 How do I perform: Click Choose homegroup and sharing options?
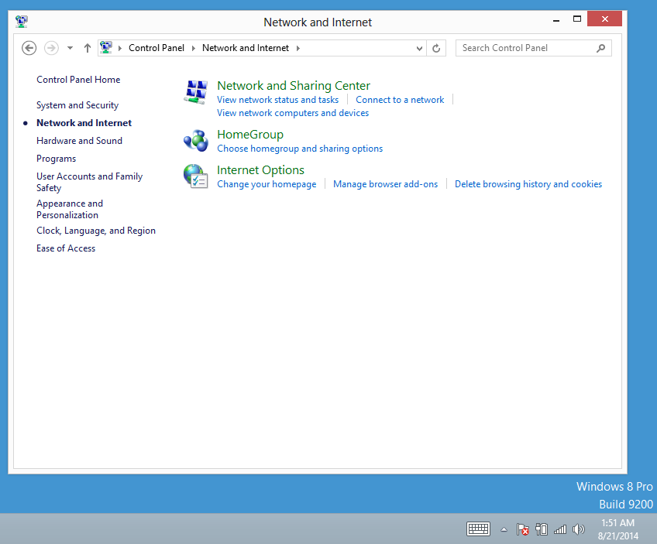coord(300,149)
